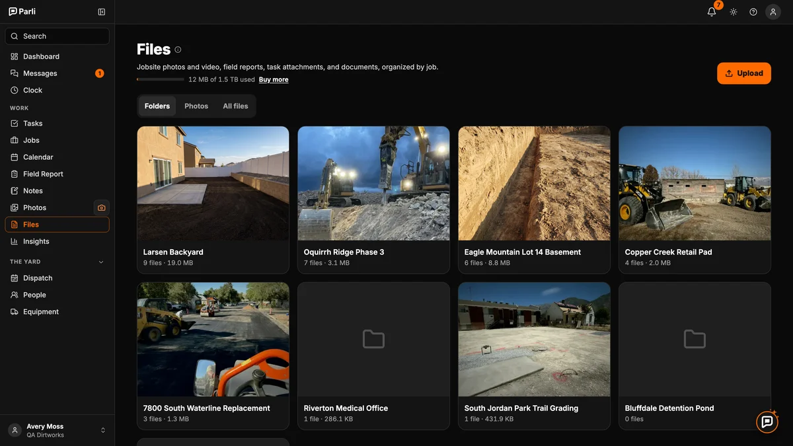This screenshot has width=793, height=446.
Task: Click the orange Upload button
Action: (744, 73)
